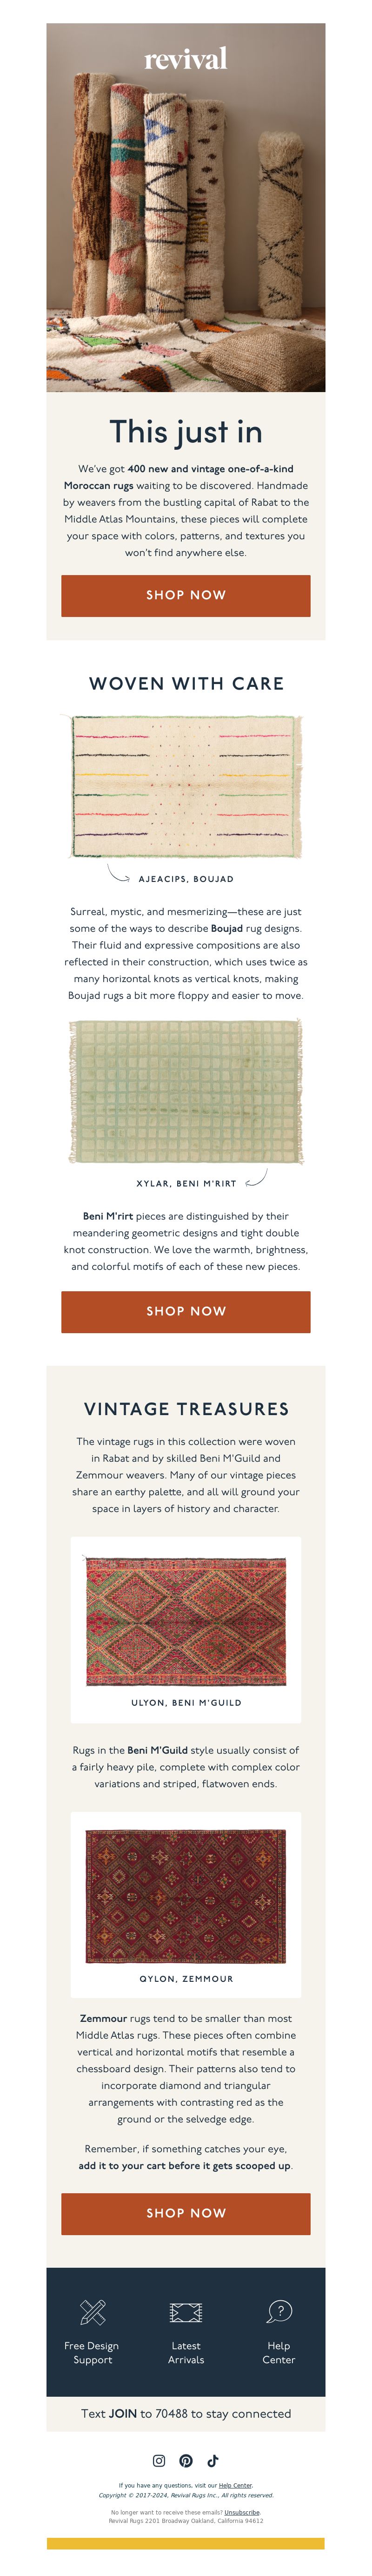Click Shop Now under Vintage Treasures section

(186, 2213)
